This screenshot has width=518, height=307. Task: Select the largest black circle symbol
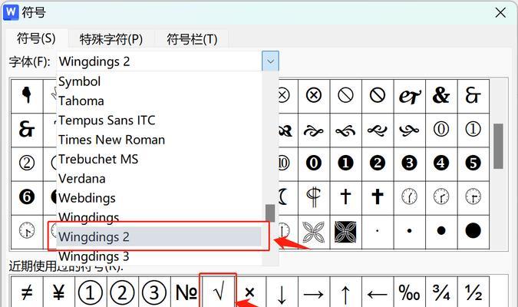[473, 232]
